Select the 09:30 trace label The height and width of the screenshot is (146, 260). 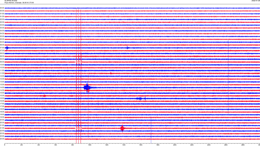coord(2,62)
